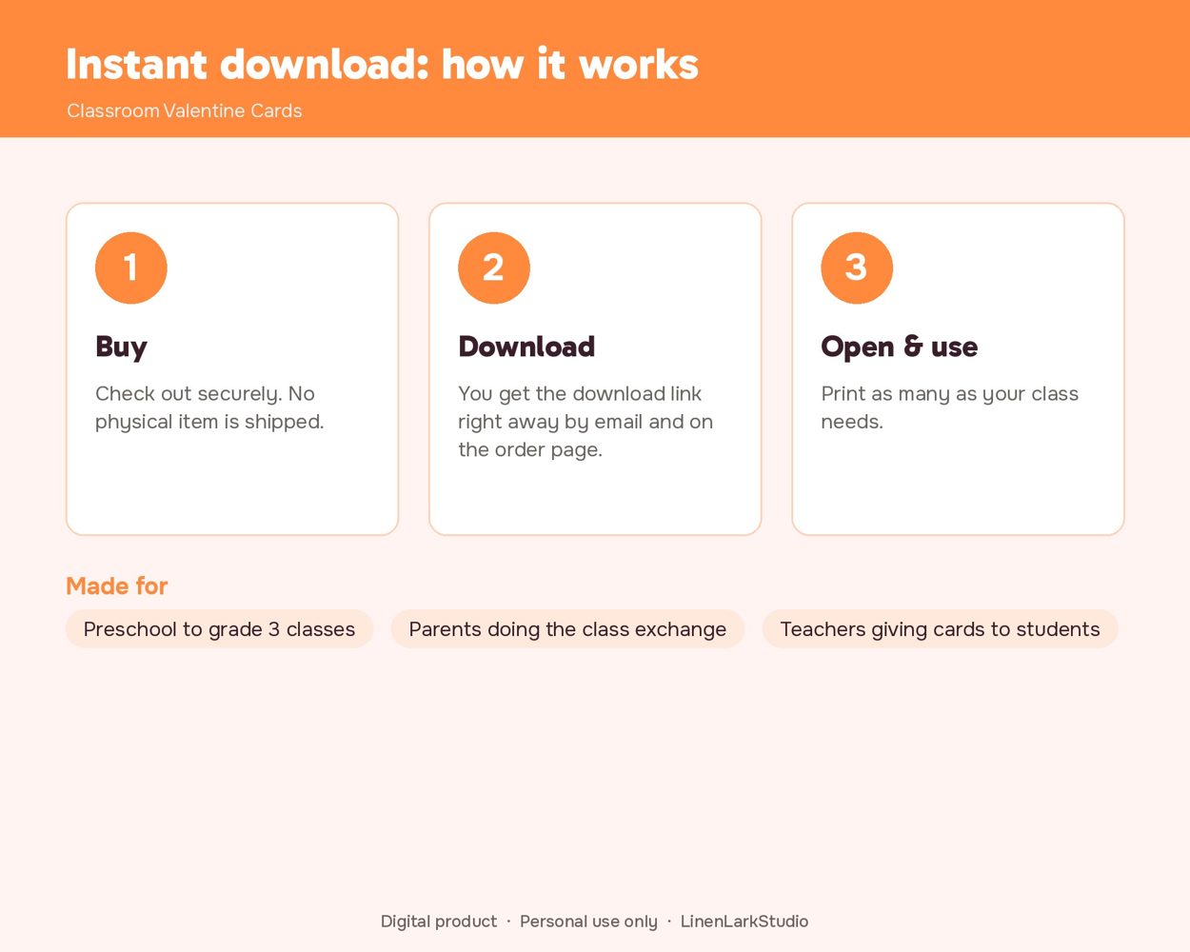The image size is (1190, 952).
Task: Click the "Instant download: how it works" title
Action: 383,64
